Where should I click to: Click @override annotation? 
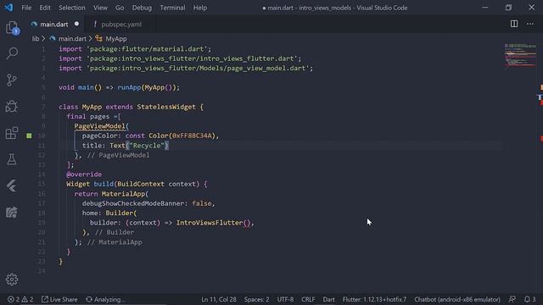[x=84, y=175]
